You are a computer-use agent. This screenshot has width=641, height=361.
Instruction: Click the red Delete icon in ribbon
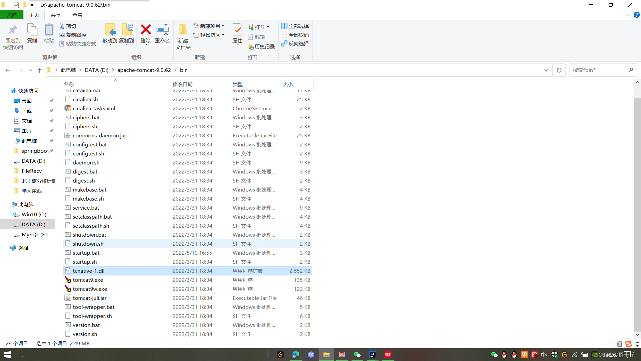pyautogui.click(x=146, y=30)
